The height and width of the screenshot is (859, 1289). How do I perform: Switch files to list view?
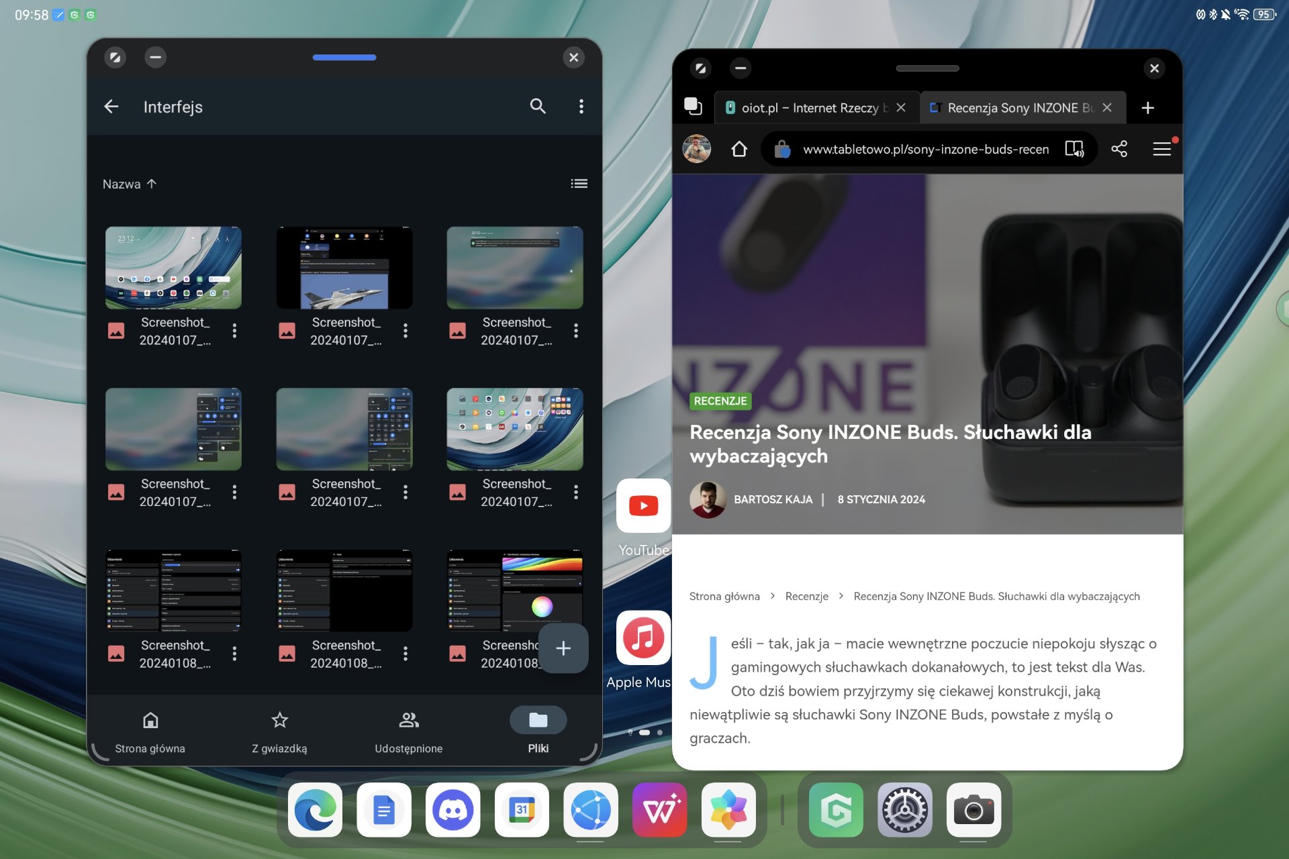(579, 184)
